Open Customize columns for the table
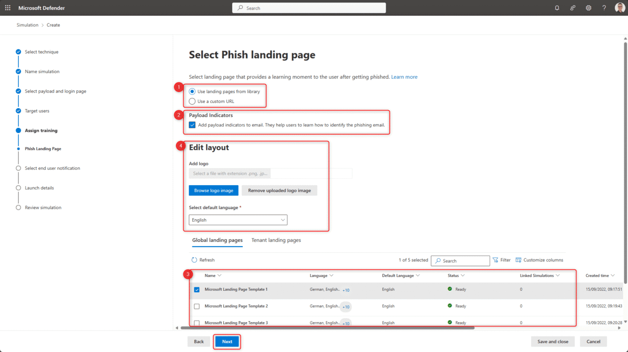Viewport: 628px width, 352px height. tap(539, 260)
